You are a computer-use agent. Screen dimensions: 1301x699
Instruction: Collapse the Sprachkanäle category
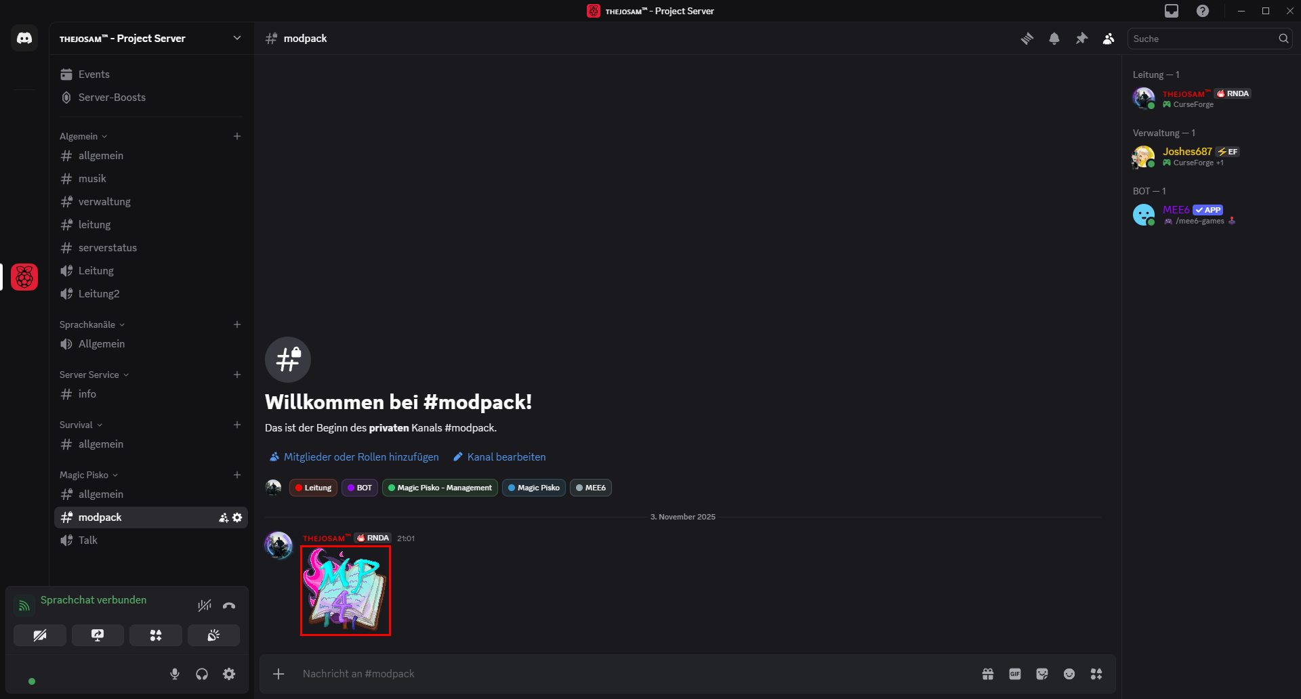91,324
